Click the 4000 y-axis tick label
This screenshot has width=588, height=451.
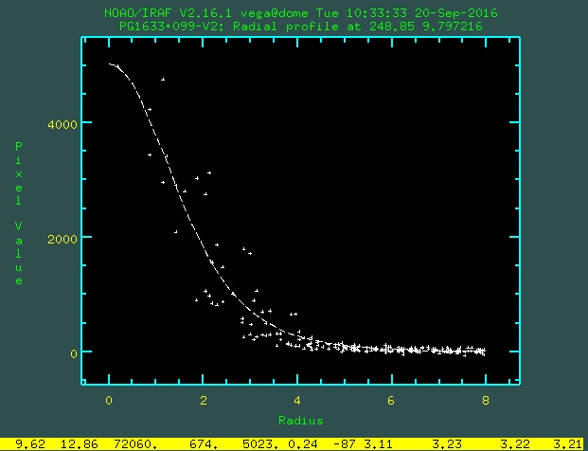click(x=62, y=124)
